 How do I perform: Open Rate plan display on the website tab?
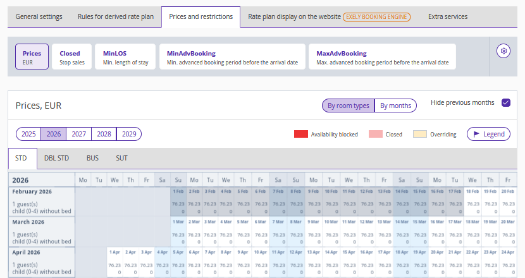click(x=329, y=16)
